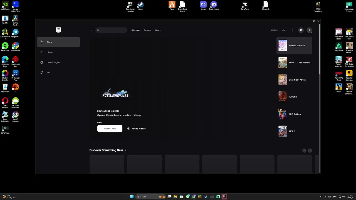Open Telegram desktop shortcut
356x200 pixels.
pyautogui.click(x=16, y=33)
